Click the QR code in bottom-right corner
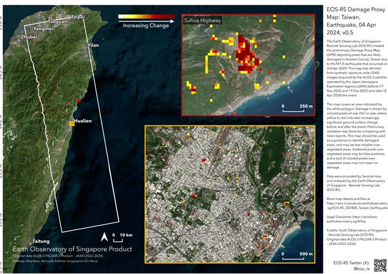388x274 pixels. (x=380, y=265)
